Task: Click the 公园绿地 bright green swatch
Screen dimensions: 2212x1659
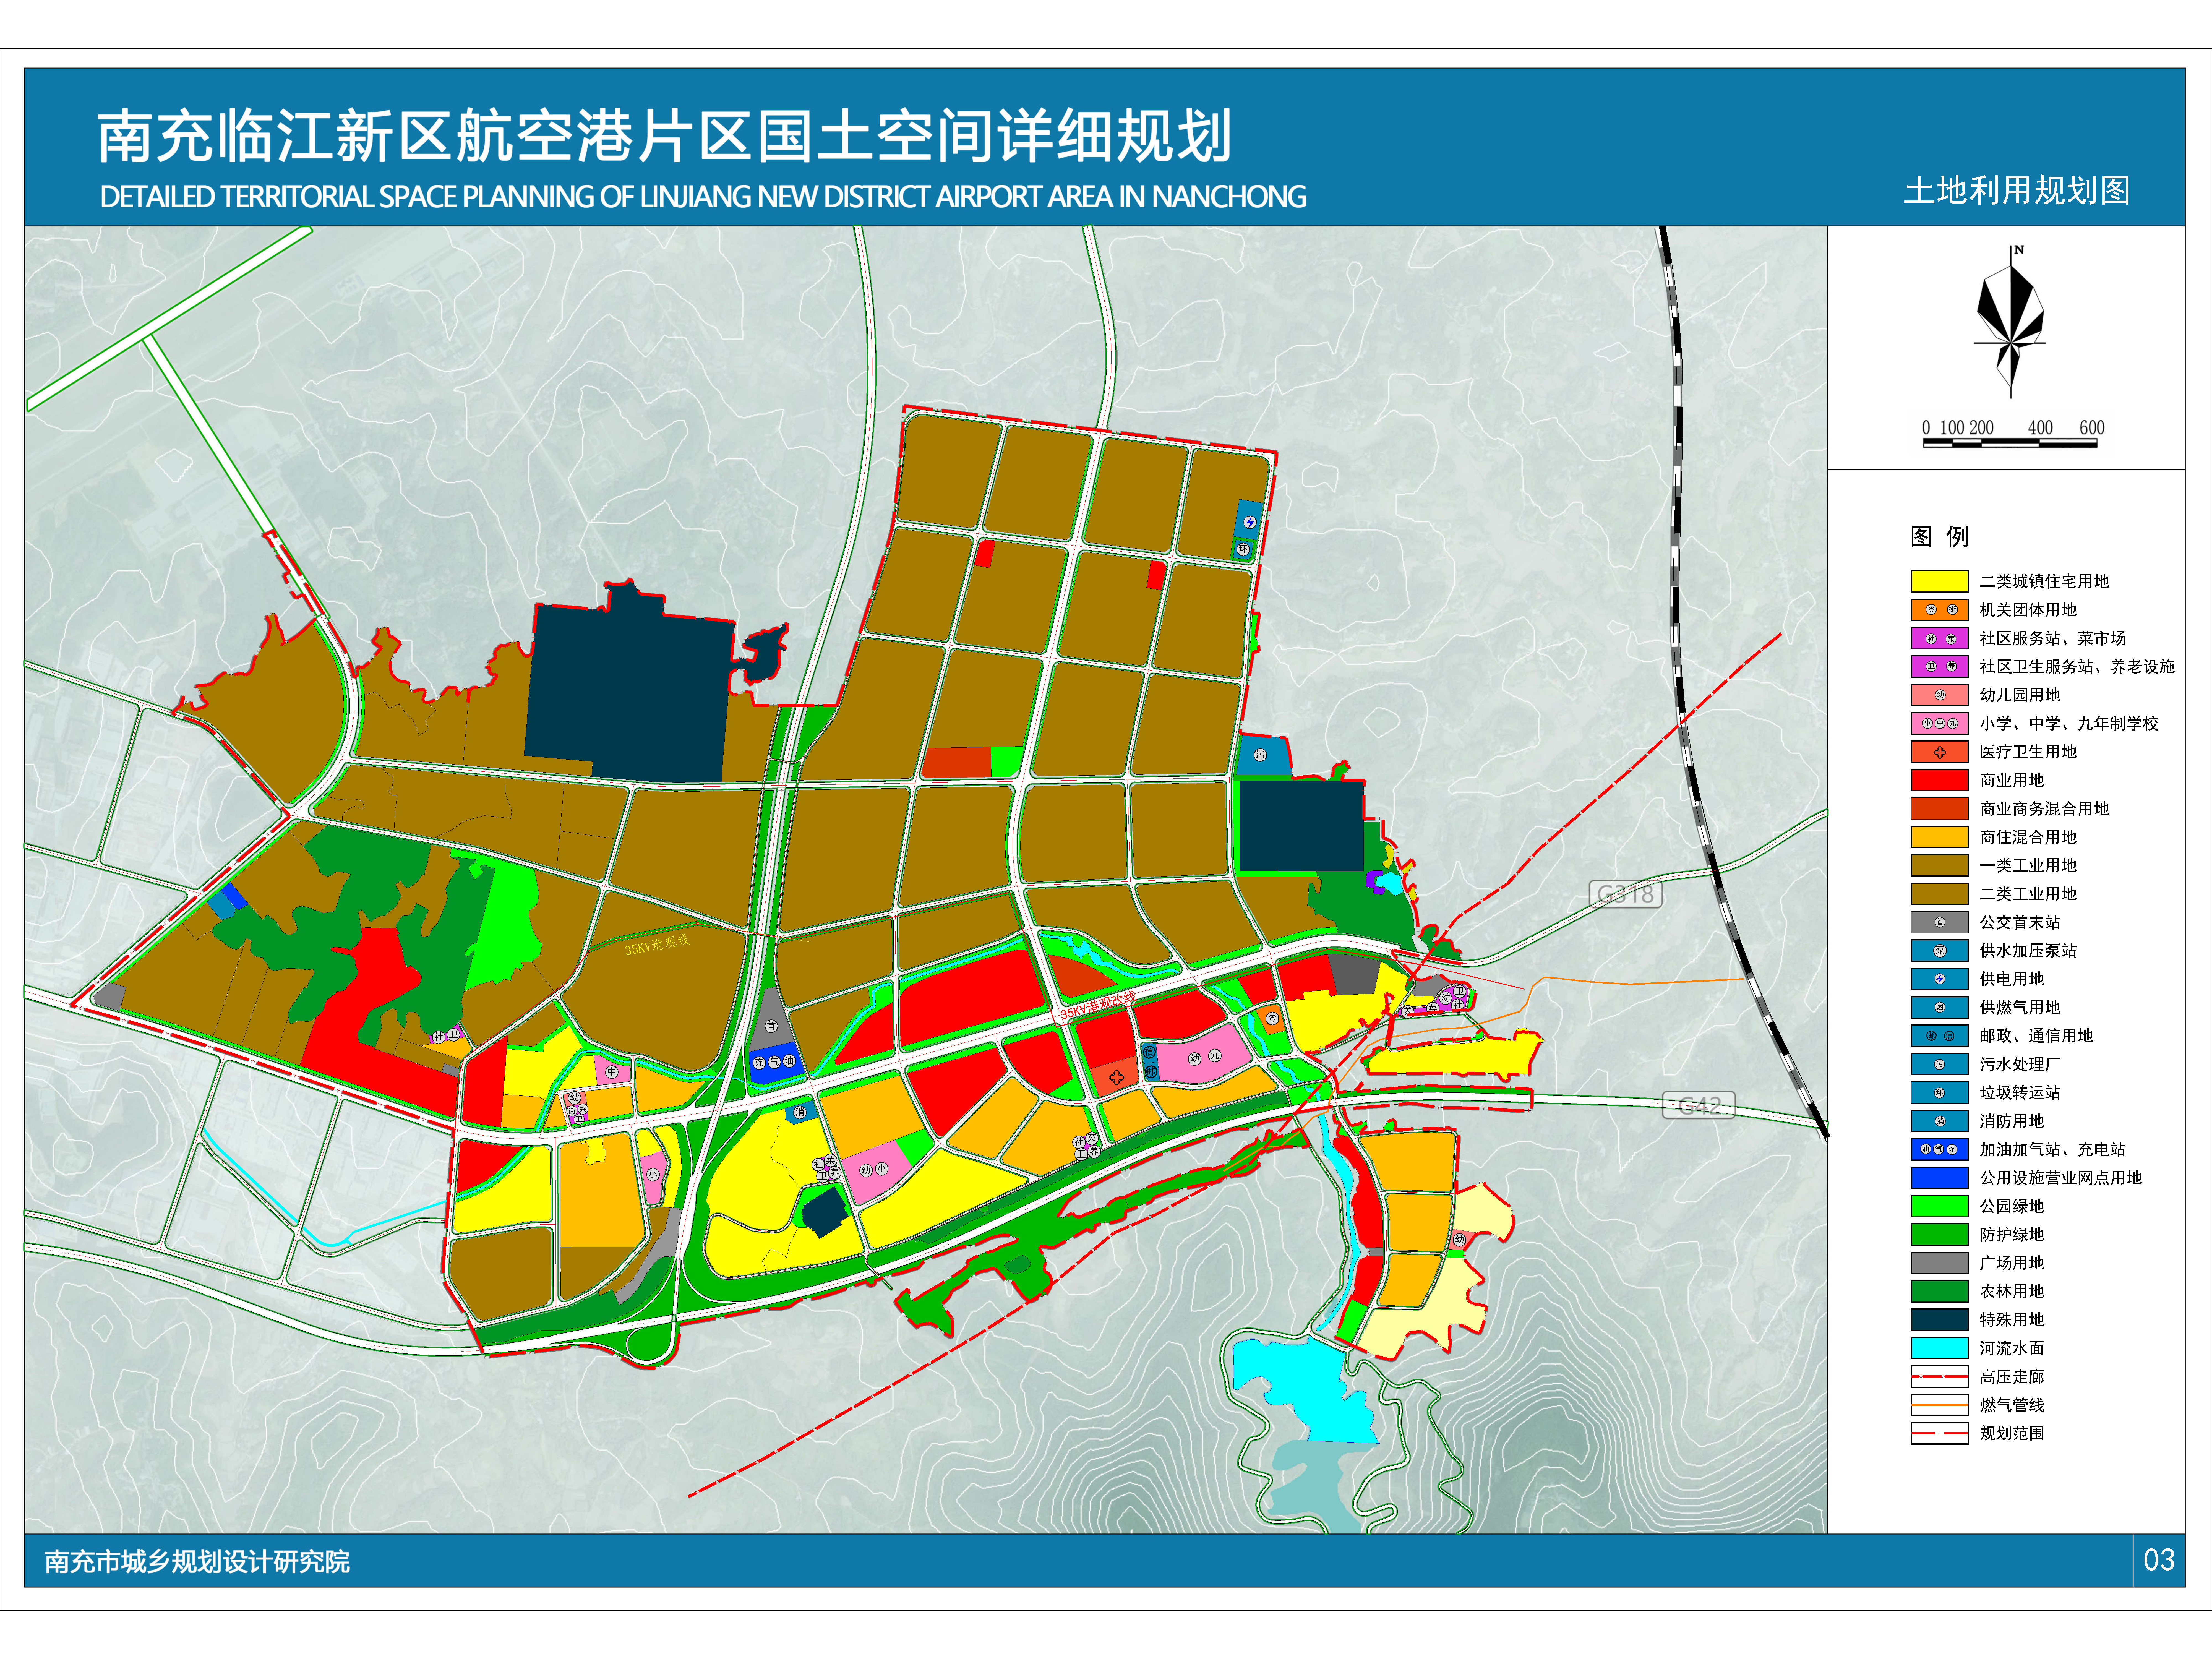Action: point(1939,1206)
